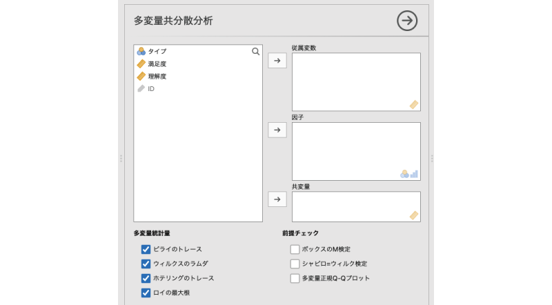Click the magnifier search icon in variable list
The image size is (552, 305).
pyautogui.click(x=255, y=51)
